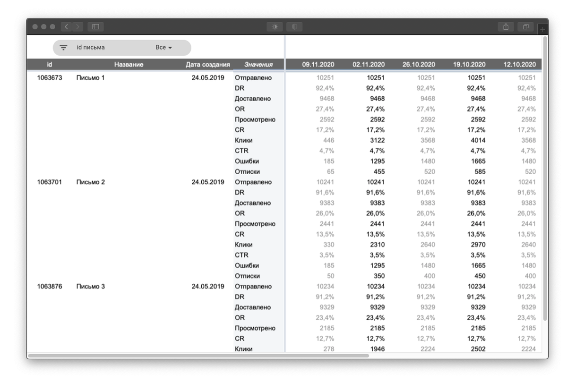Click the clicks value 1946
Viewport: 567px width, 382px height.
coord(377,349)
